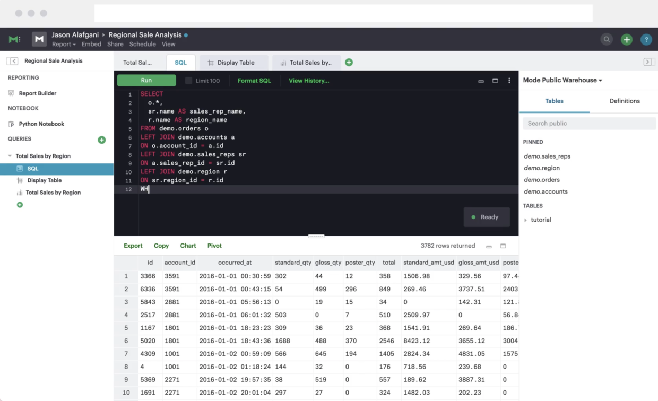Viewport: 658px width, 401px height.
Task: Open the View menu
Action: tap(168, 45)
